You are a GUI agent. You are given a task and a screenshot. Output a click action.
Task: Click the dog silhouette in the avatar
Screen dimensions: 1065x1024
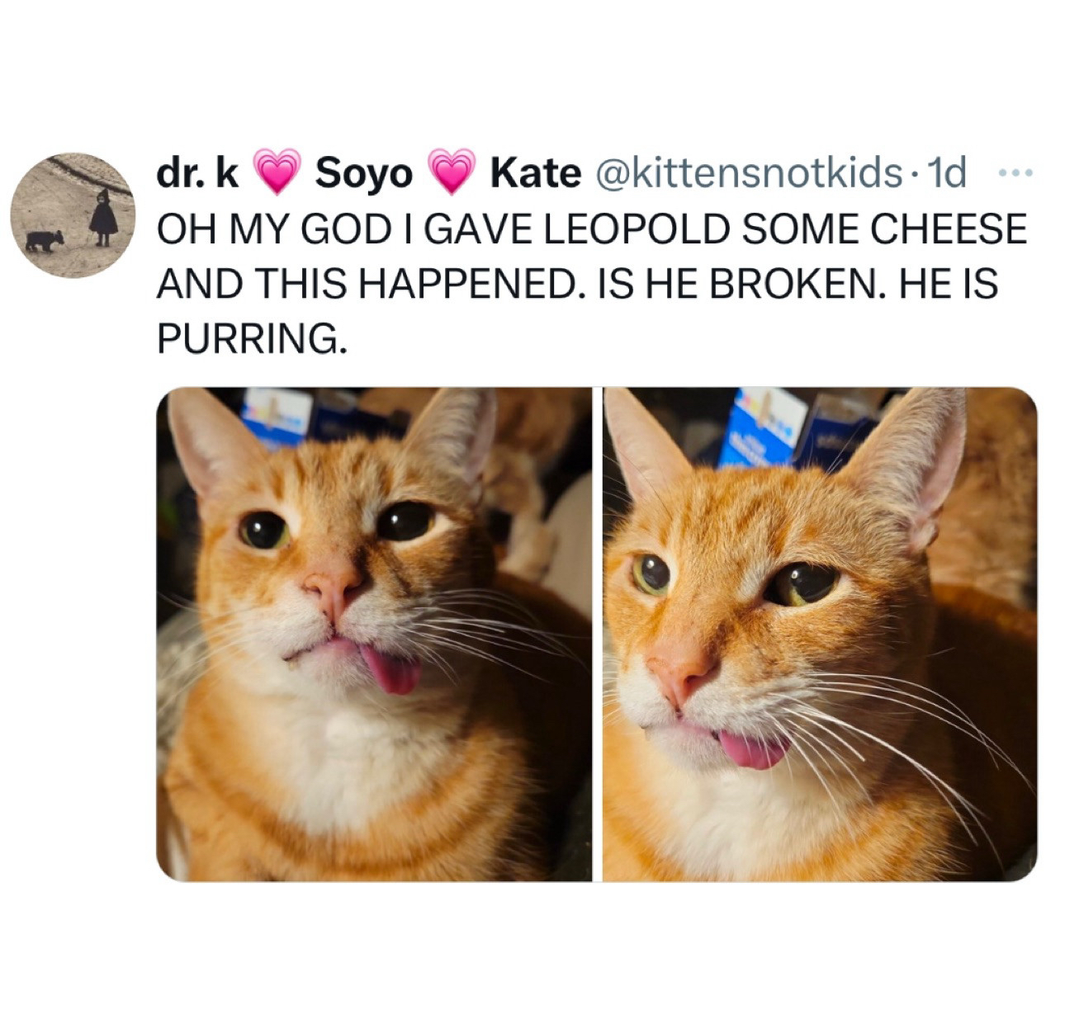(44, 241)
